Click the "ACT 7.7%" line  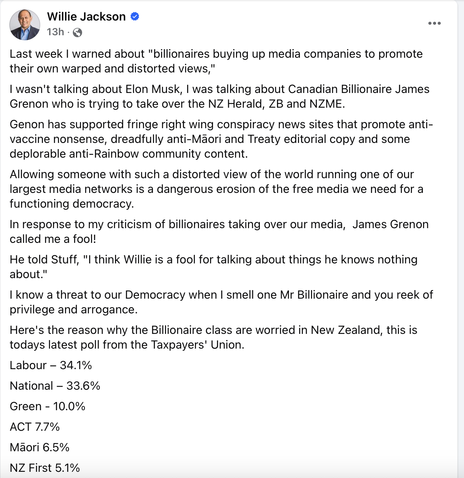pos(35,427)
